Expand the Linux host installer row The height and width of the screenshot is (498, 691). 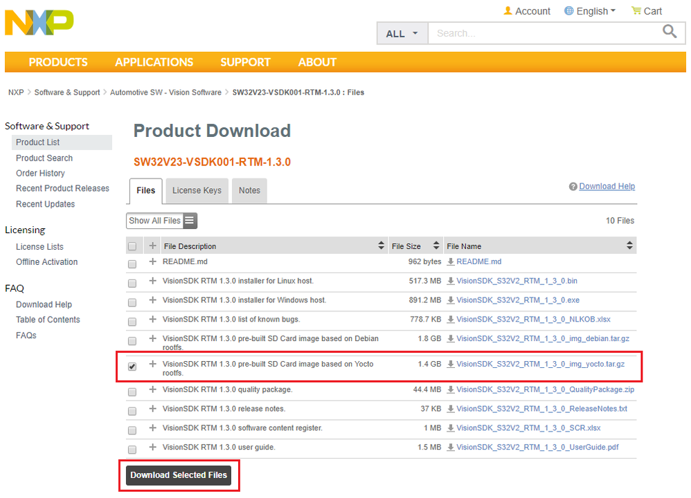[x=152, y=281]
